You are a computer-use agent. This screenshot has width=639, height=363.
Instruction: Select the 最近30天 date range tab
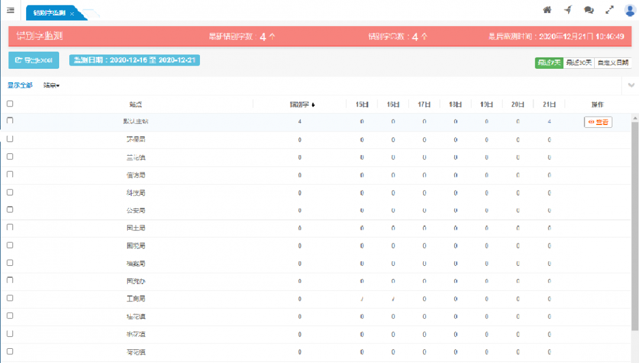(x=578, y=63)
